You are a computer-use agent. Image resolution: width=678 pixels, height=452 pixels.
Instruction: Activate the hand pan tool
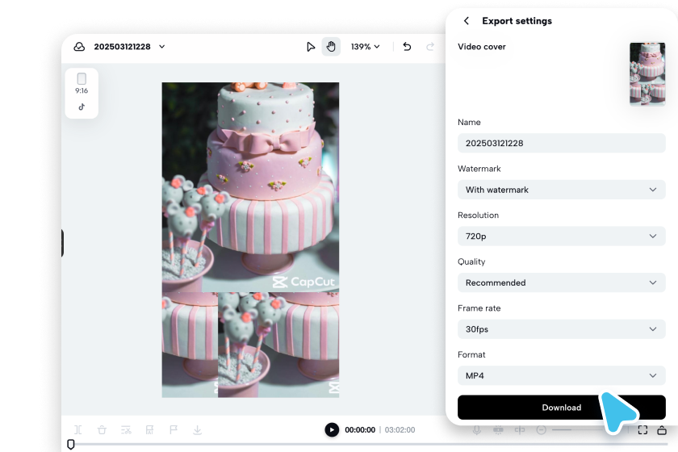[x=331, y=47]
